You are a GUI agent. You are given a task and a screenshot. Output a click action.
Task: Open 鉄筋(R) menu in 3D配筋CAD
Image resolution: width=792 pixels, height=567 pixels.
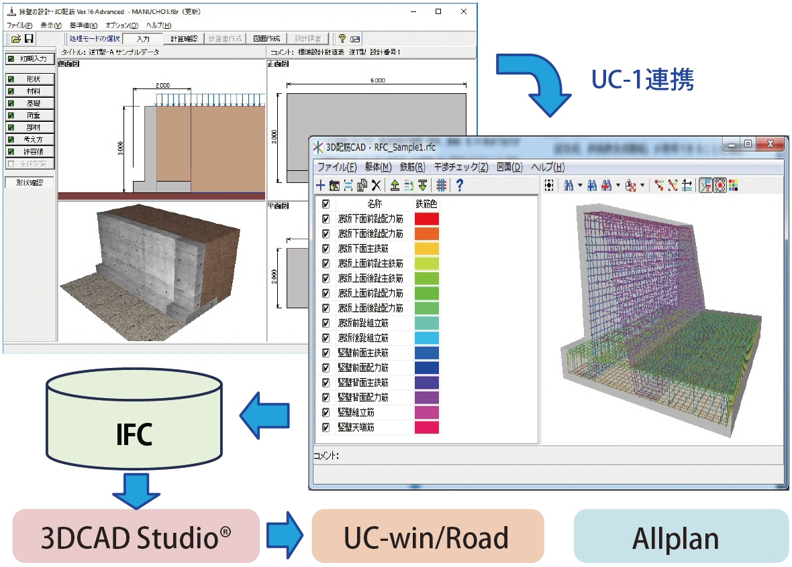(413, 167)
